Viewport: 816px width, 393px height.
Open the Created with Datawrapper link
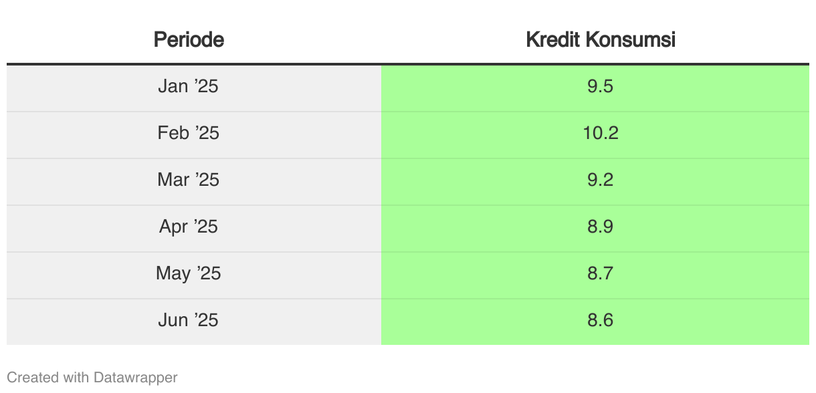click(92, 378)
